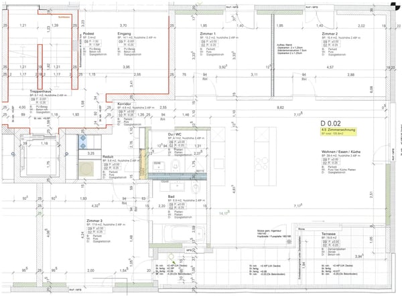Select the 3,25 dimension in Reduit
This screenshot has height=296, width=402.
pos(90,154)
